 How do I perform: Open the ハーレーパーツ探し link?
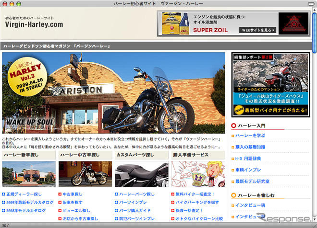[137, 194]
